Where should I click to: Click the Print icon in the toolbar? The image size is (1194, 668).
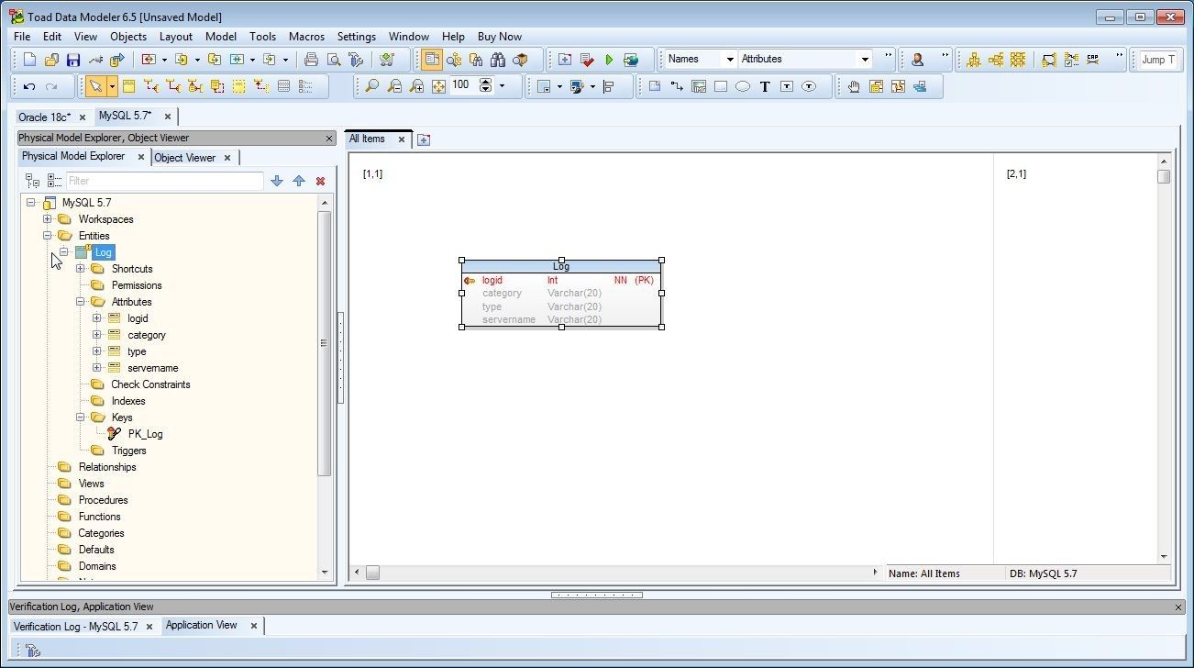point(311,60)
